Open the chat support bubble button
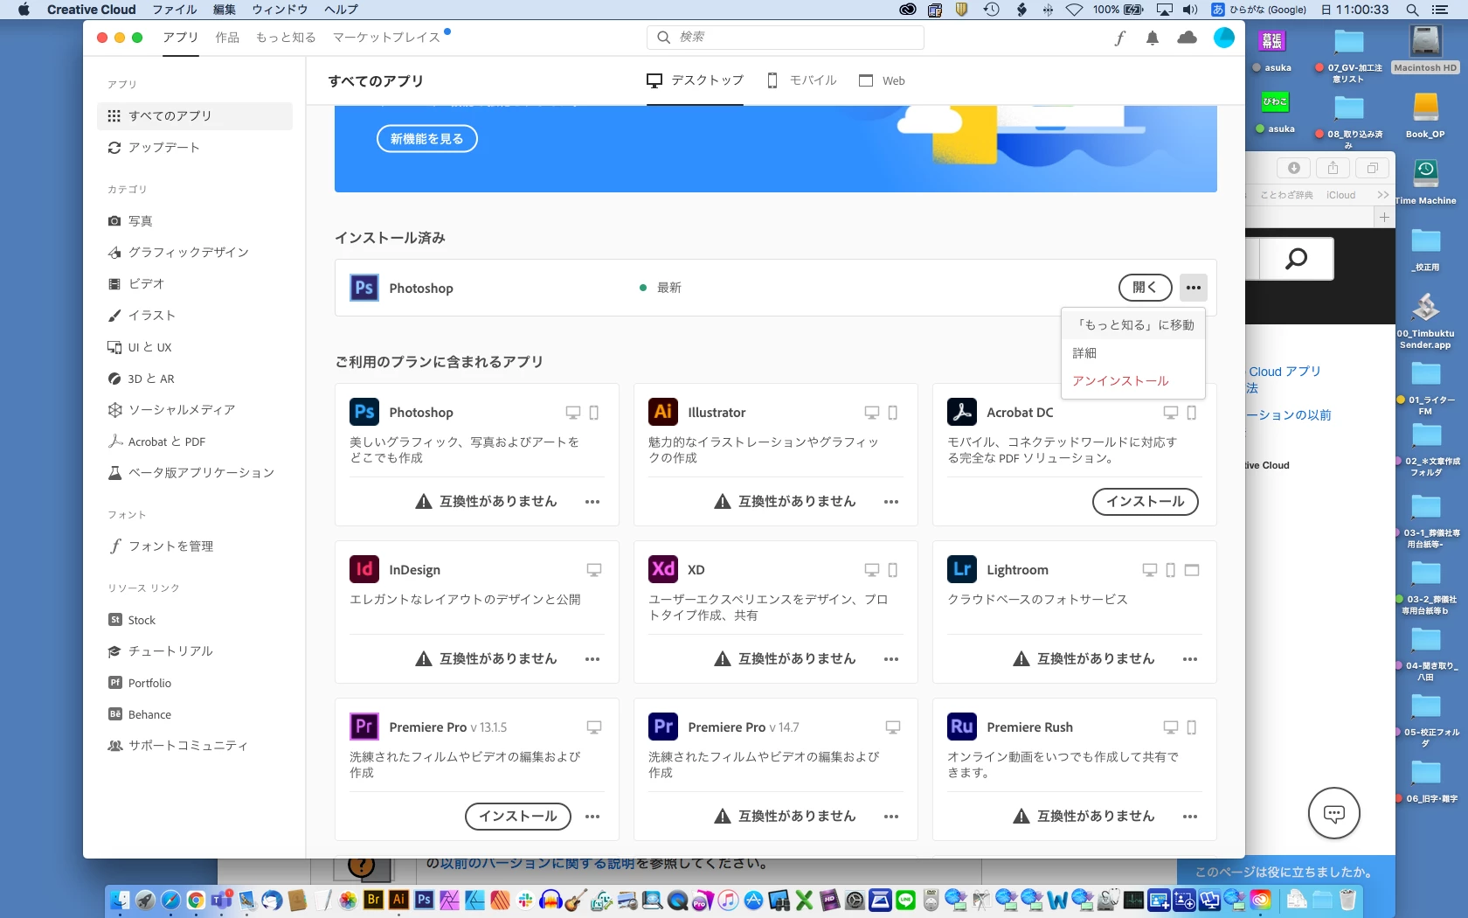1468x918 pixels. click(1334, 814)
